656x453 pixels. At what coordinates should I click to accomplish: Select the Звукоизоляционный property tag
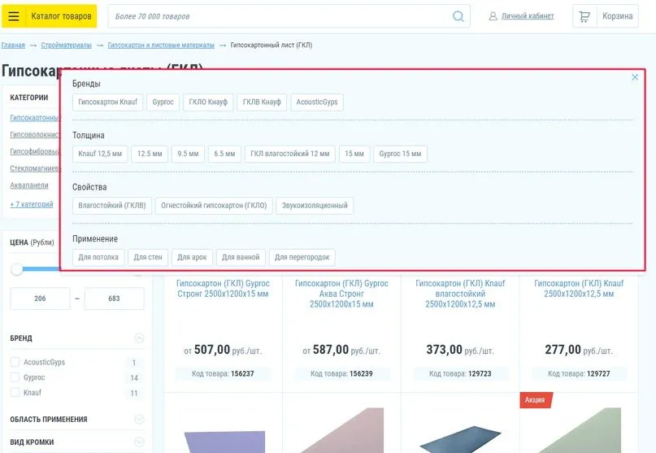pyautogui.click(x=315, y=206)
